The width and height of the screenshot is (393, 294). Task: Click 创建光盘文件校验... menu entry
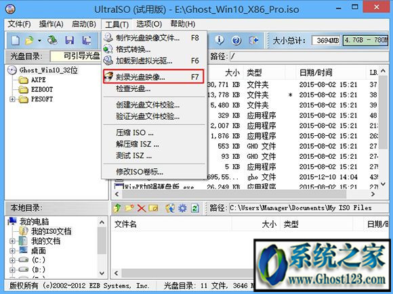click(154, 105)
